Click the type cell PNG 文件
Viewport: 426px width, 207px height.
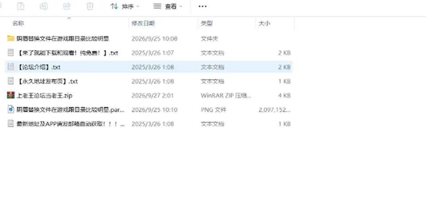coord(213,109)
